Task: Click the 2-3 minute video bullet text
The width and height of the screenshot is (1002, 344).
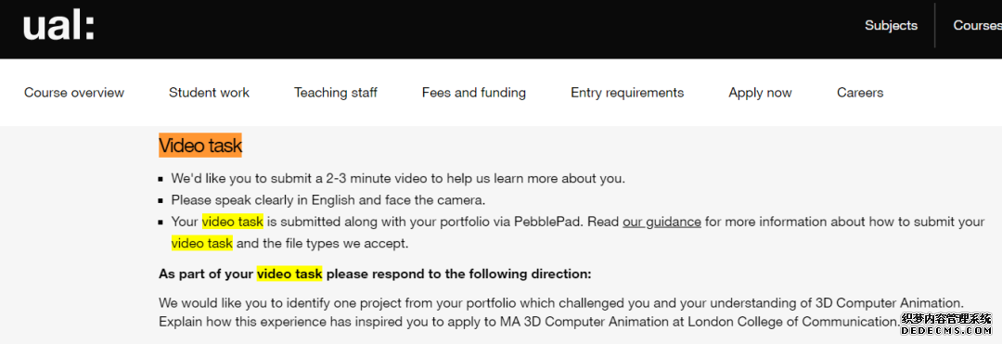Action: point(398,178)
